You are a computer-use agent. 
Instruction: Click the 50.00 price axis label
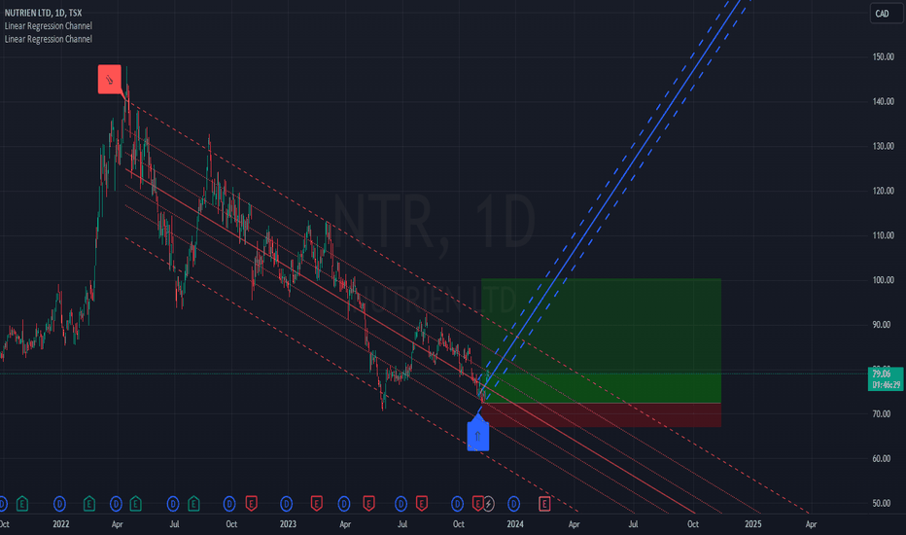pos(881,503)
